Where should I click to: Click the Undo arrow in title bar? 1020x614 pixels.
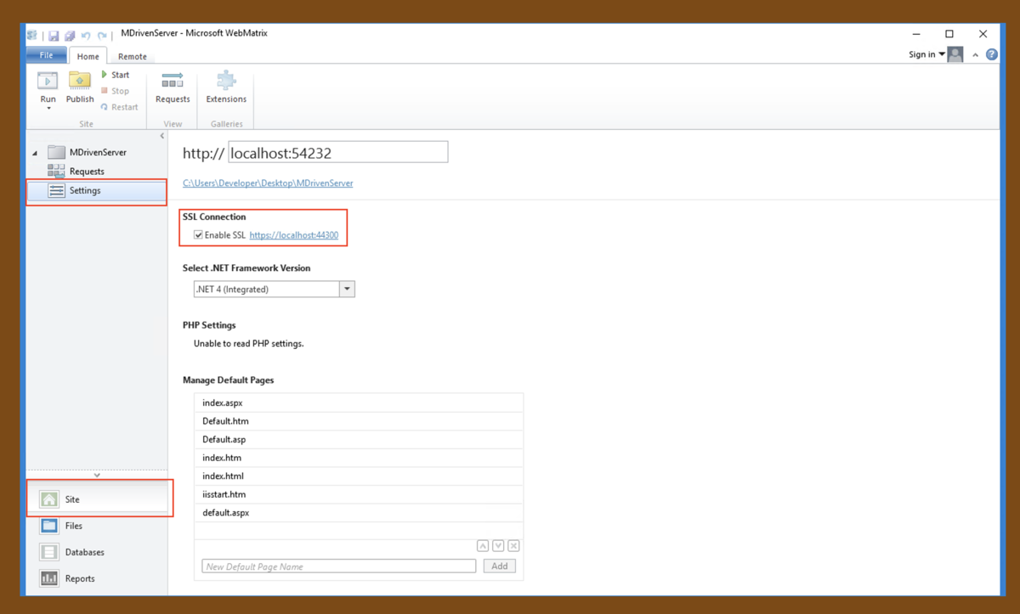(86, 36)
